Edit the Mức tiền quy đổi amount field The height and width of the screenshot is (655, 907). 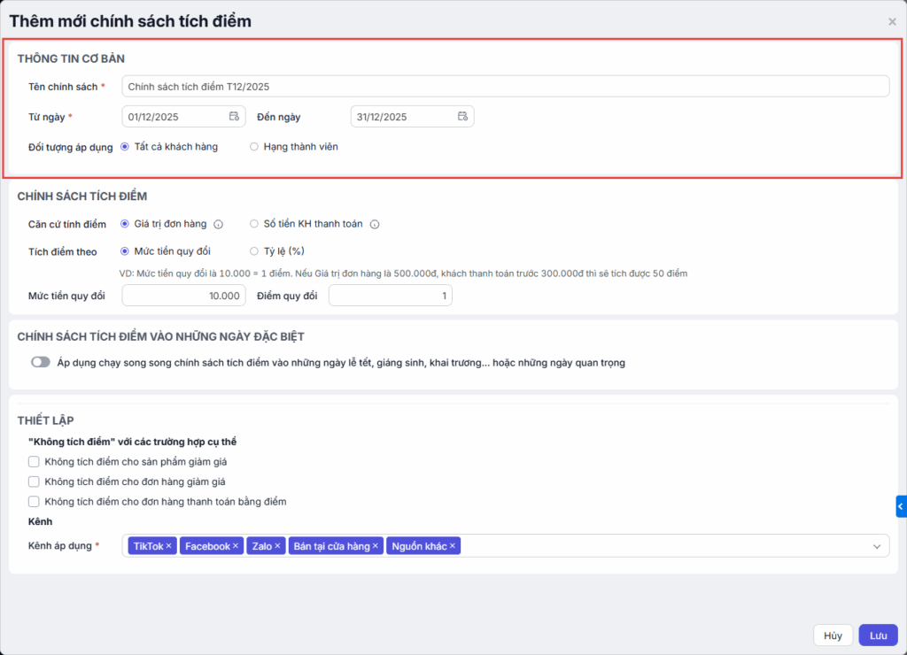(183, 296)
